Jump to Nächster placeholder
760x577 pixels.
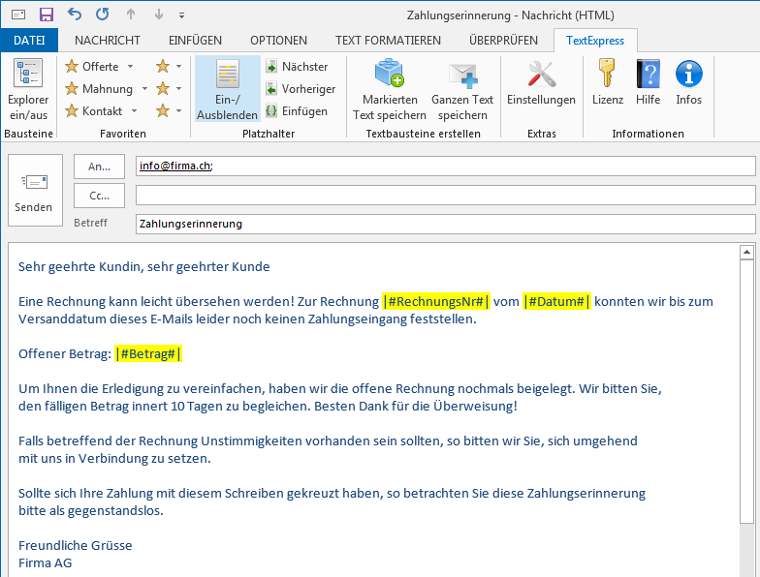[x=297, y=67]
